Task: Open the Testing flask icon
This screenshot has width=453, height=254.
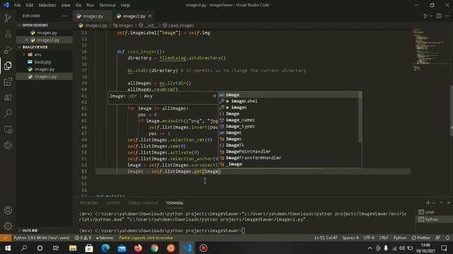Action: (x=8, y=34)
